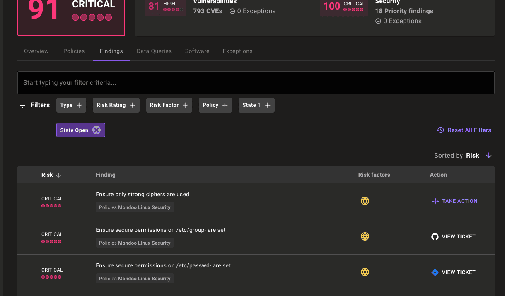Screen dimensions: 505x296
Task: Click the Reset All Filters link
Action: tap(469, 130)
